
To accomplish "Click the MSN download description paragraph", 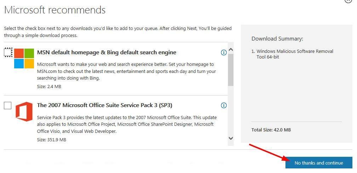I will point(126,72).
